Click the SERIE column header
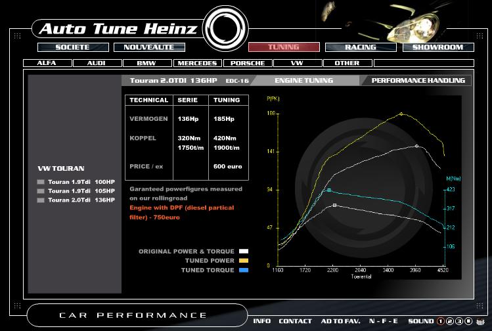Image resolution: width=492 pixels, height=331 pixels. coord(187,100)
